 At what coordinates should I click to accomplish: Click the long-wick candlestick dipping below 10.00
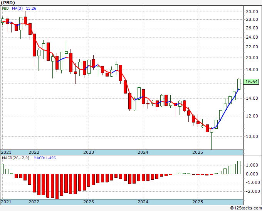(212, 138)
